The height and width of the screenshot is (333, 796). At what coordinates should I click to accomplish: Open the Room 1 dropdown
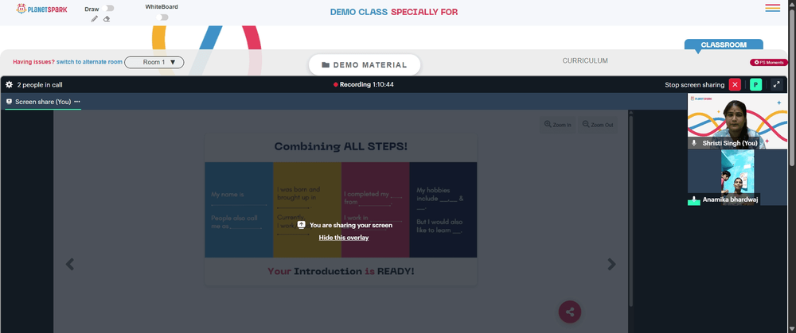point(154,62)
